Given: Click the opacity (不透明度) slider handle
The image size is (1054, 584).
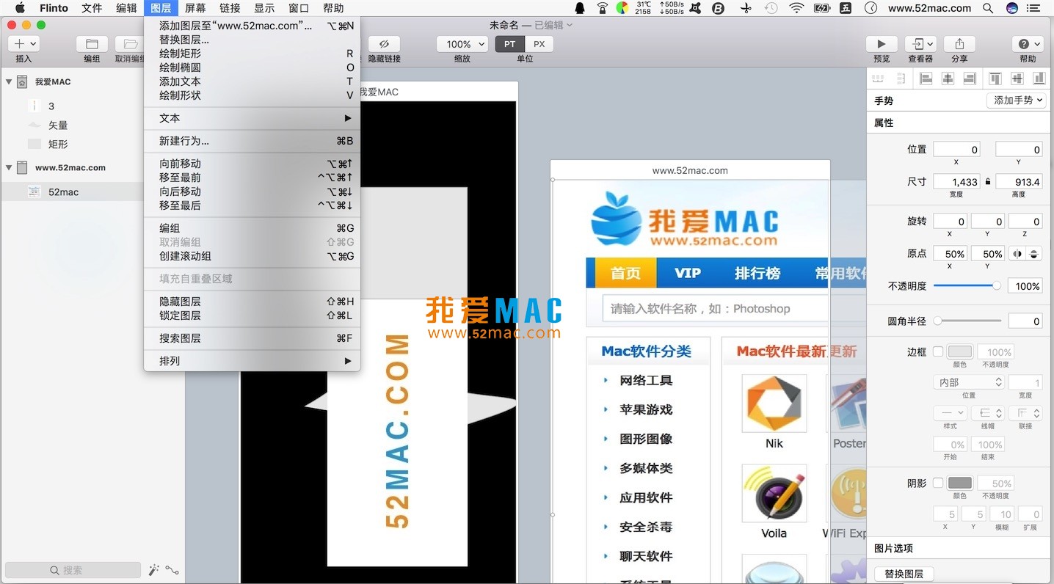Looking at the screenshot, I should [996, 286].
